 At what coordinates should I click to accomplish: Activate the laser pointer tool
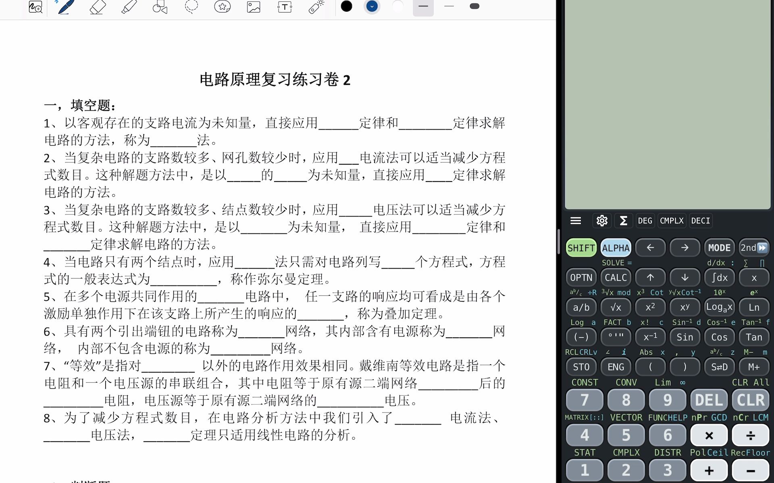point(316,7)
